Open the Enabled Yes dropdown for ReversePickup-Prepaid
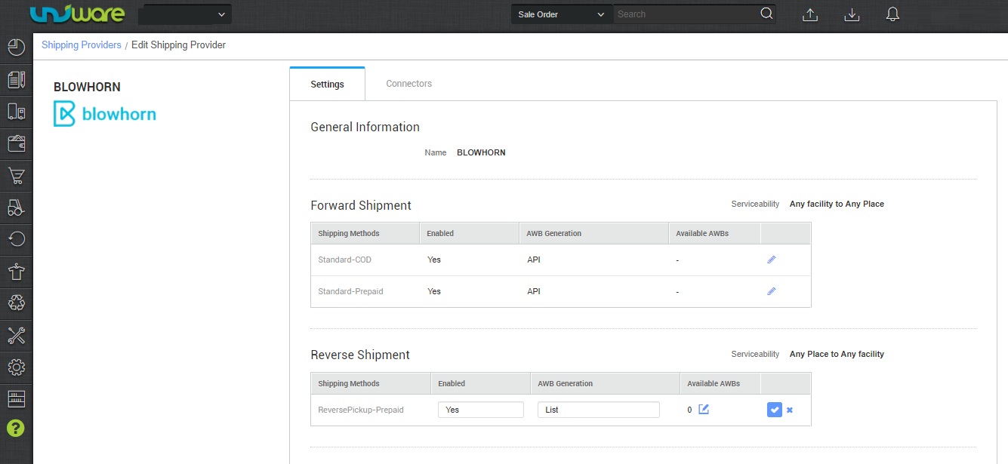Viewport: 1008px width, 464px height. point(480,410)
